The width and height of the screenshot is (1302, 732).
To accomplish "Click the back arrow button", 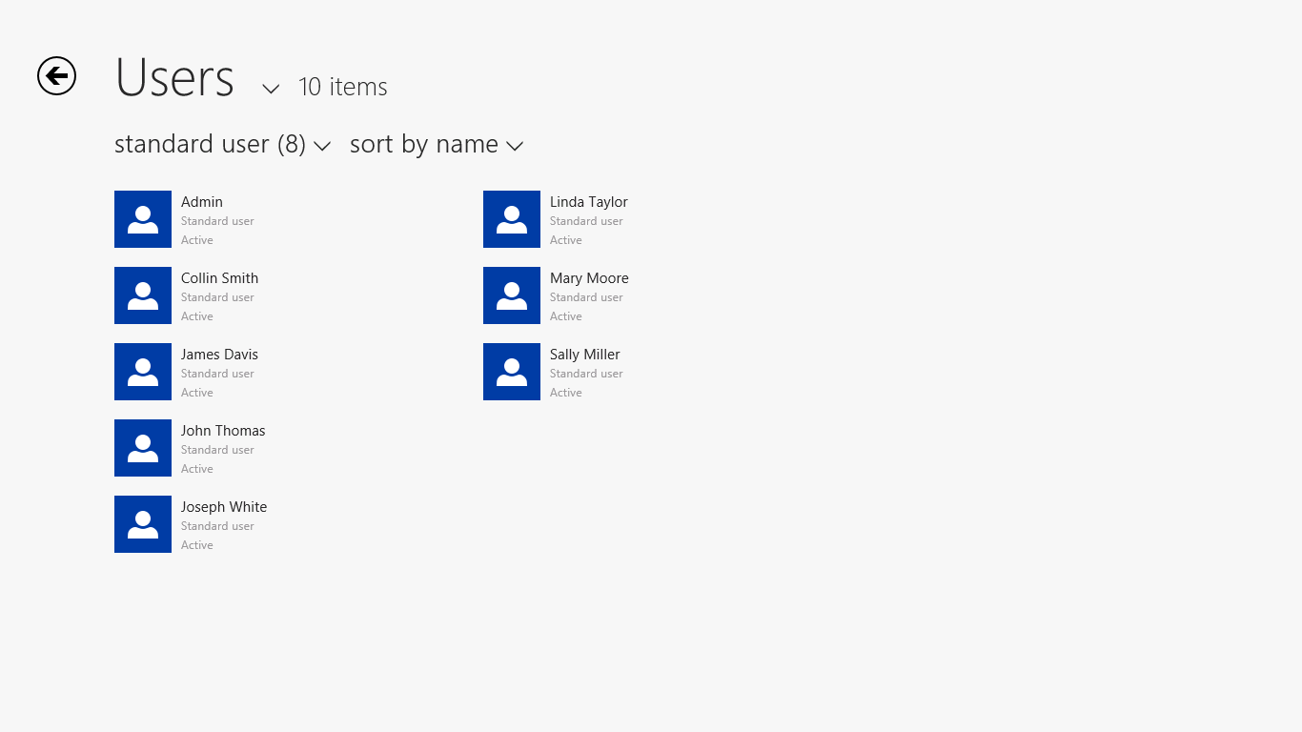I will 56,76.
